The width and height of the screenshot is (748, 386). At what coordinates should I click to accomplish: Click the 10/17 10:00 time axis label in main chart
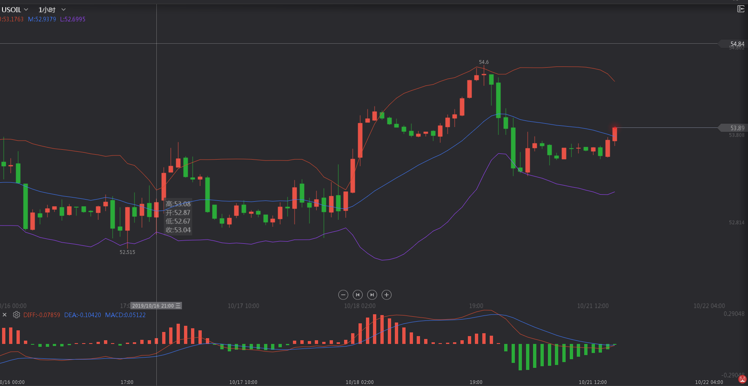coord(243,306)
